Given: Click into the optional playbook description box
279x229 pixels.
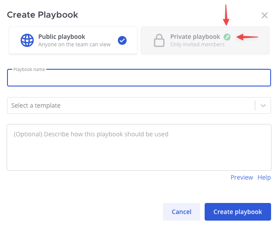Looking at the screenshot, I should click(139, 150).
